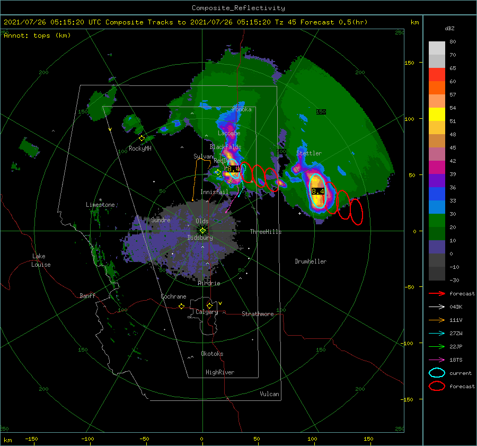This screenshot has width=477, height=446.
Task: Click the Vulcan label
Action: pyautogui.click(x=270, y=394)
